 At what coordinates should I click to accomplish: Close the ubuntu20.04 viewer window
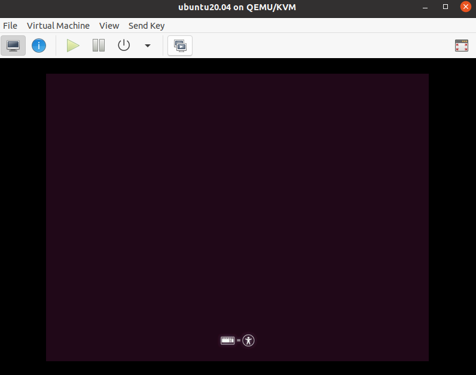pyautogui.click(x=465, y=7)
